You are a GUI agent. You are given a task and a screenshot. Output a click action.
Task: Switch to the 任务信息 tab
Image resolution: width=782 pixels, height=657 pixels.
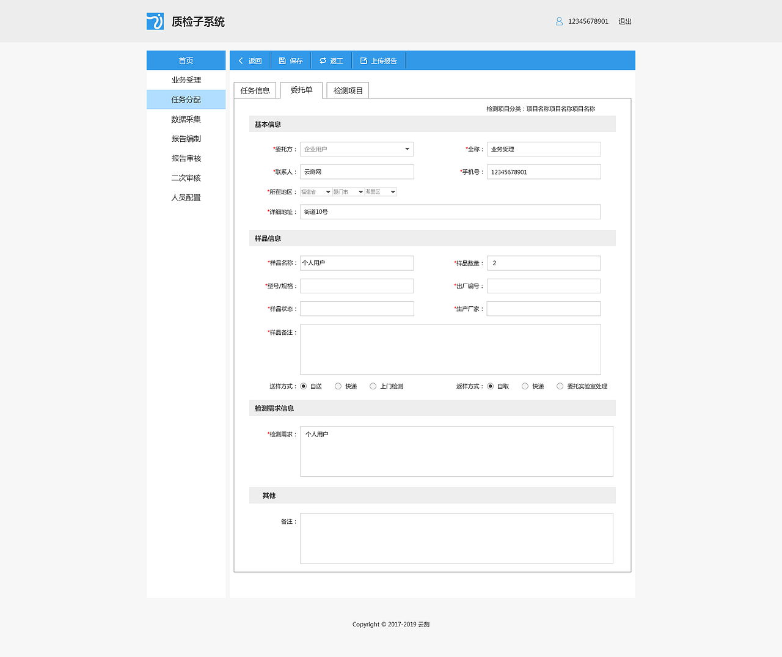pos(255,90)
